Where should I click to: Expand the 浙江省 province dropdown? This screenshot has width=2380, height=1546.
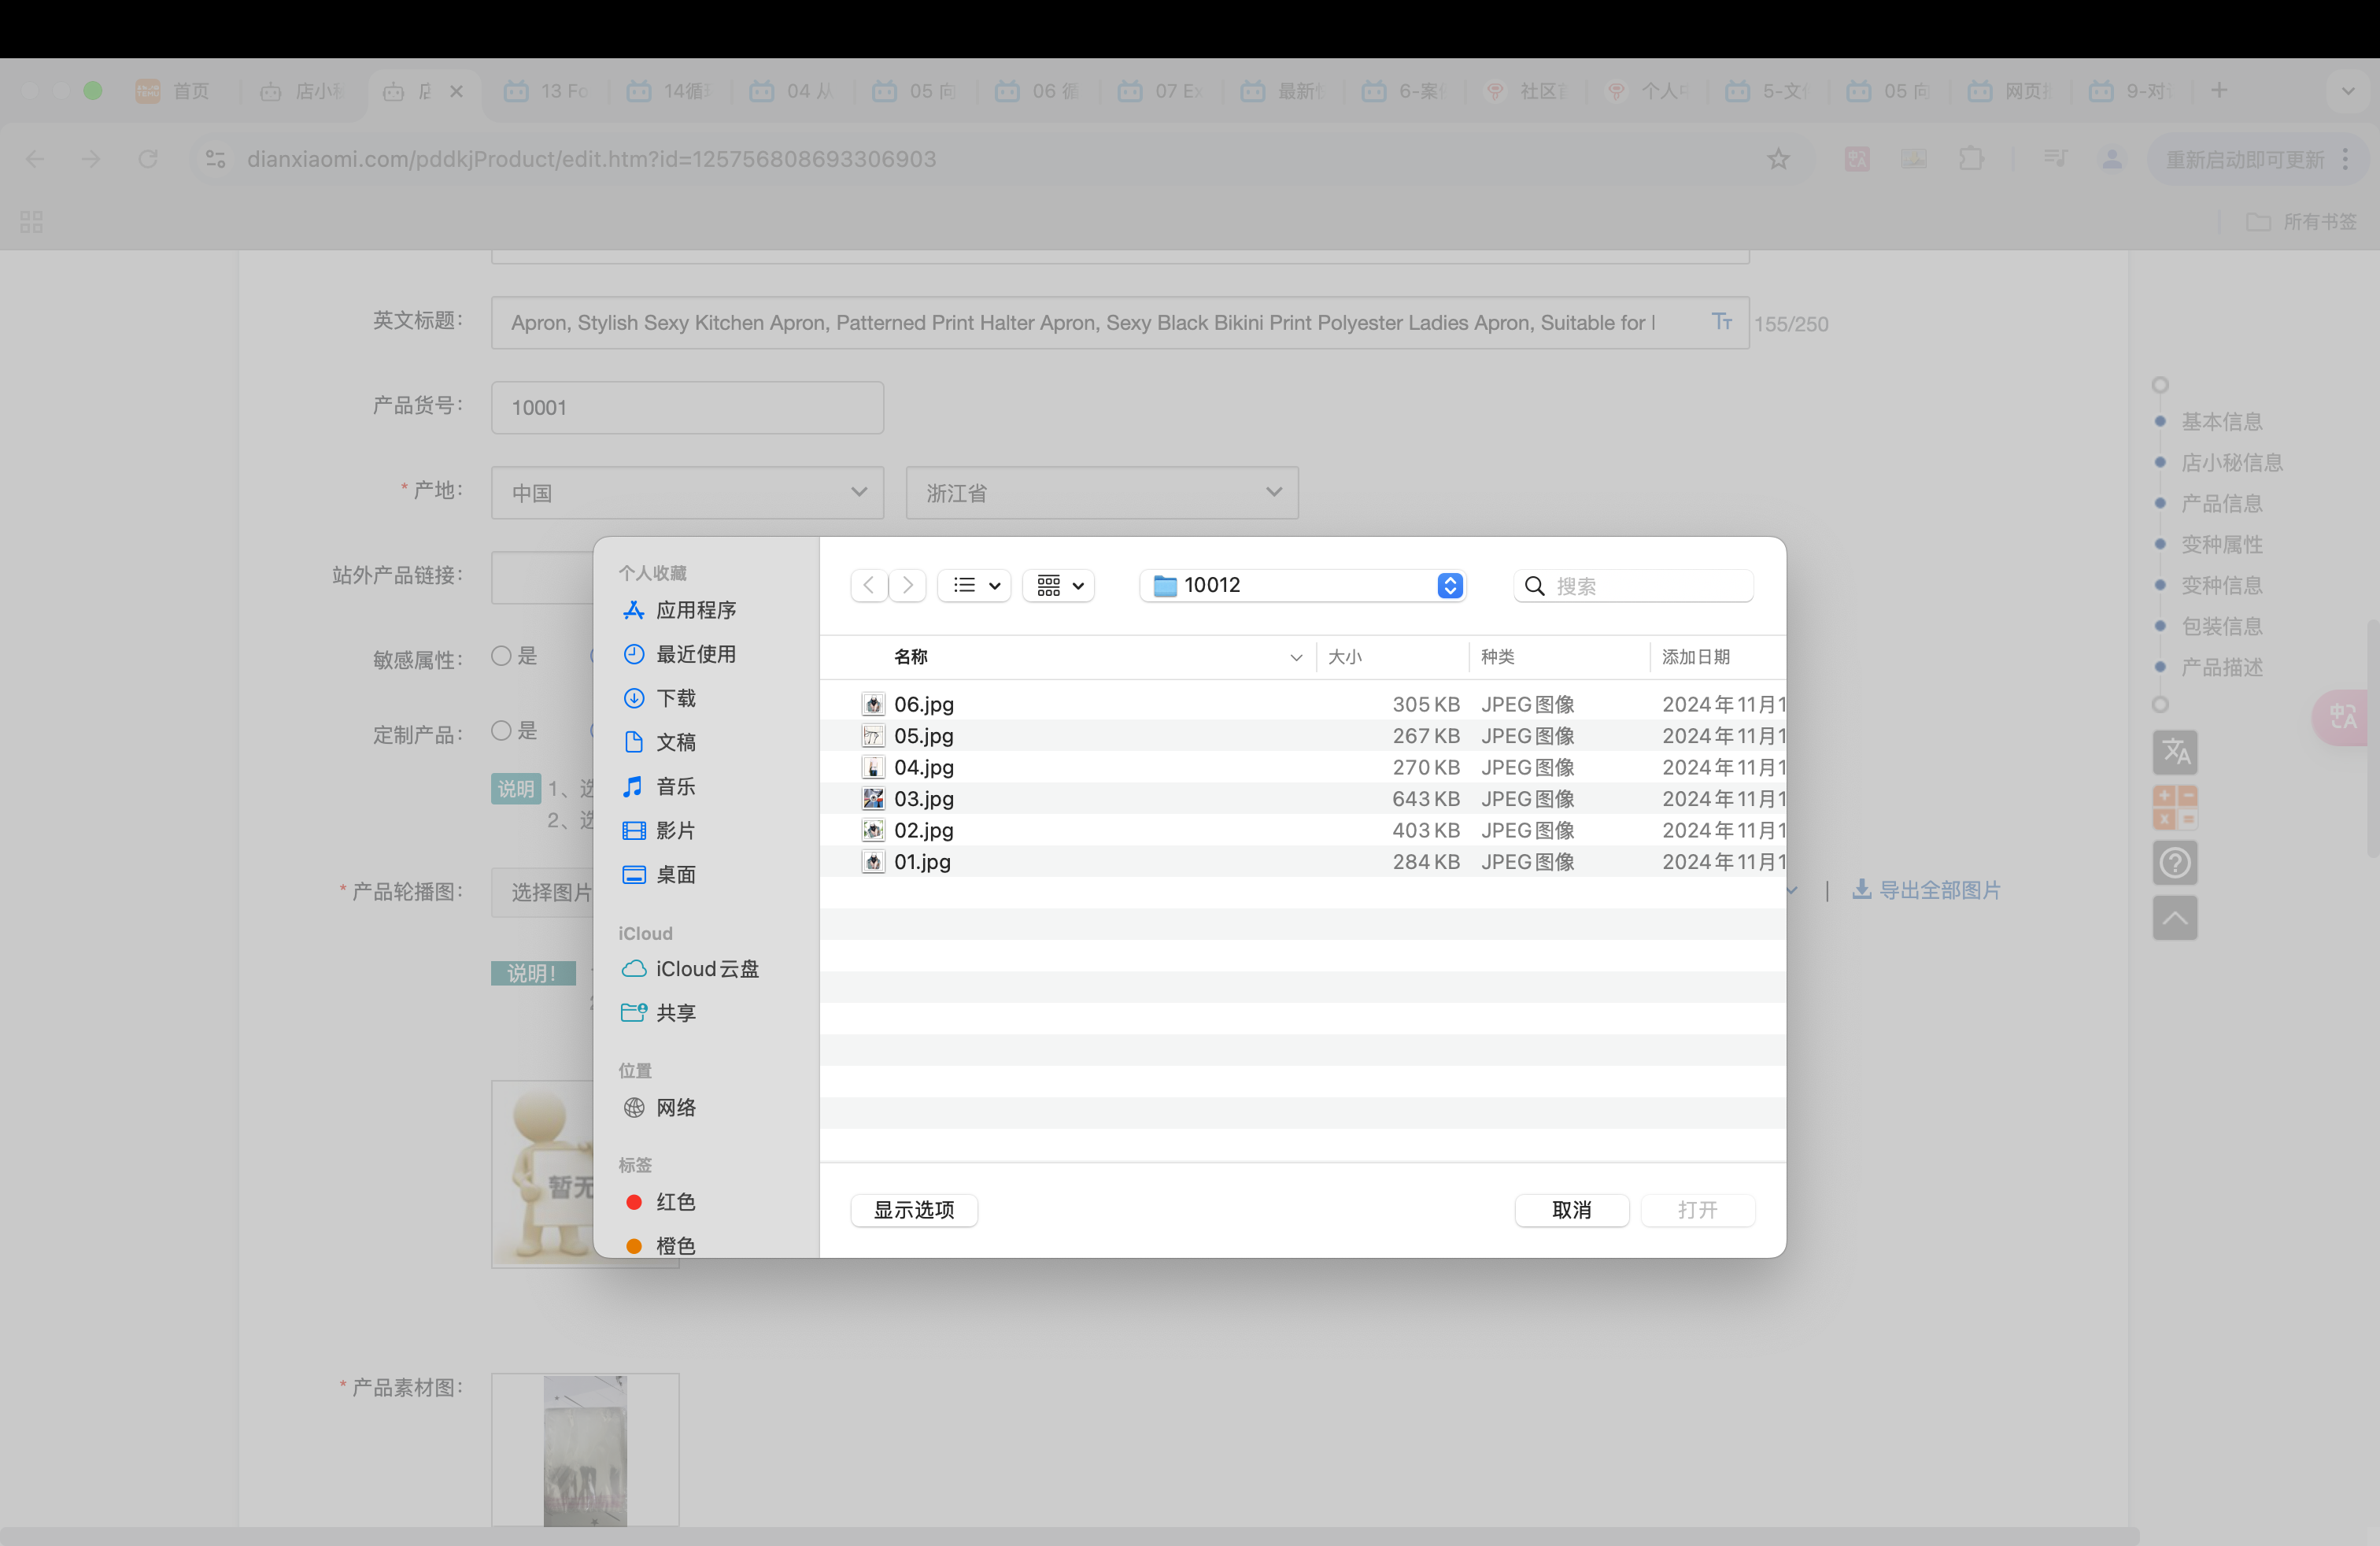pyautogui.click(x=1101, y=492)
